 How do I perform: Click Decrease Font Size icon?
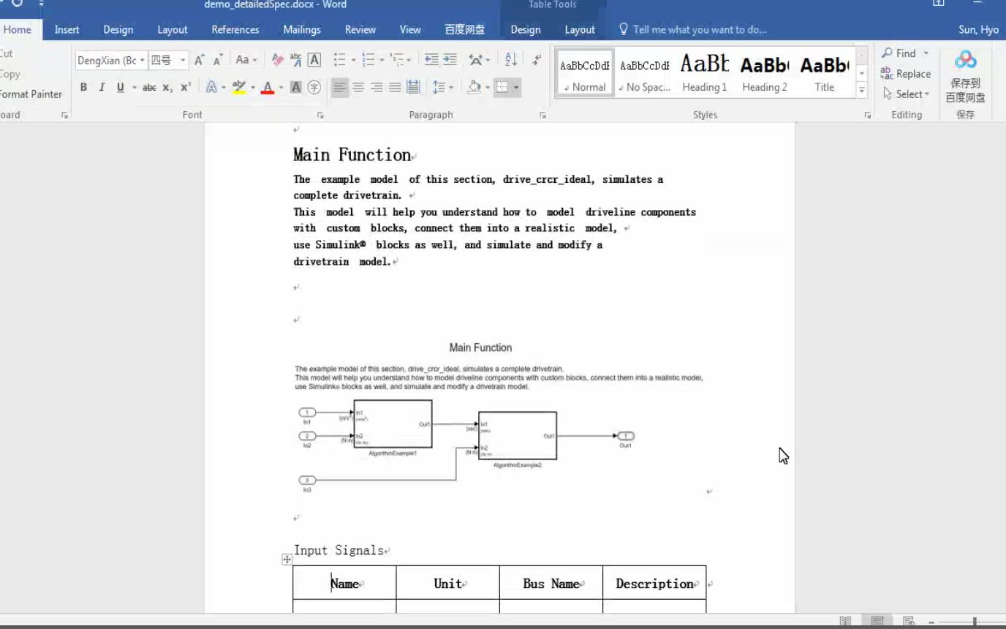pyautogui.click(x=217, y=60)
